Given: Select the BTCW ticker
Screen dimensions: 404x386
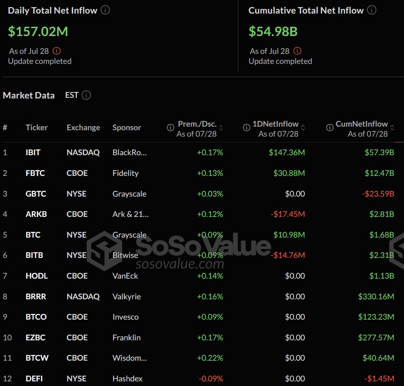Looking at the screenshot, I should [37, 358].
